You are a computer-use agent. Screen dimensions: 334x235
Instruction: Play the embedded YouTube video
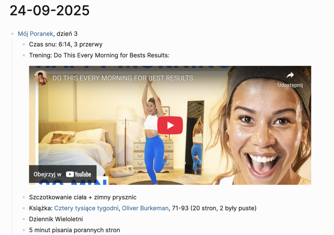point(170,125)
